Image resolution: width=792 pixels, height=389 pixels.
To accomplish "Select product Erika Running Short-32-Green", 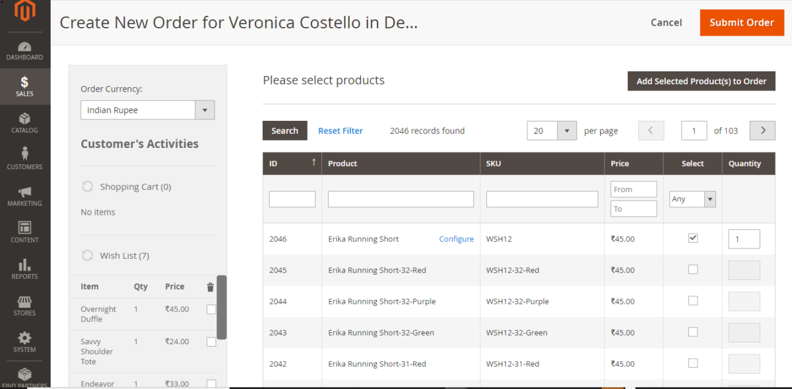I will point(693,332).
